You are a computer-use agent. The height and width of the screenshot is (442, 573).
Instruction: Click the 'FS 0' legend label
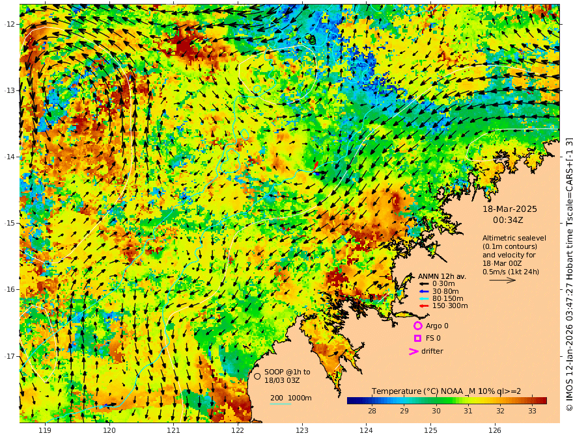pos(433,338)
